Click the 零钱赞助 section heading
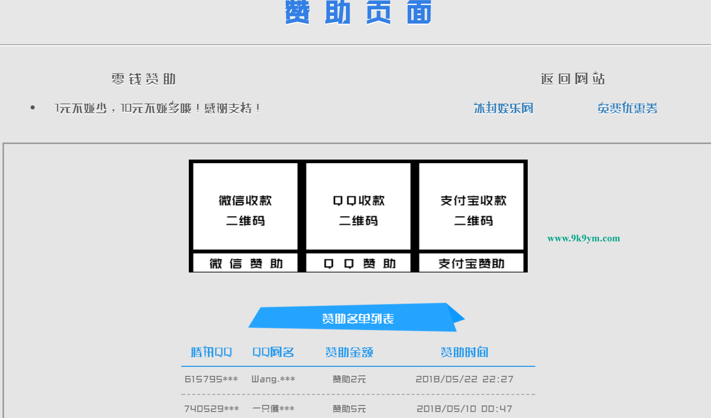711x418 pixels. tap(143, 79)
